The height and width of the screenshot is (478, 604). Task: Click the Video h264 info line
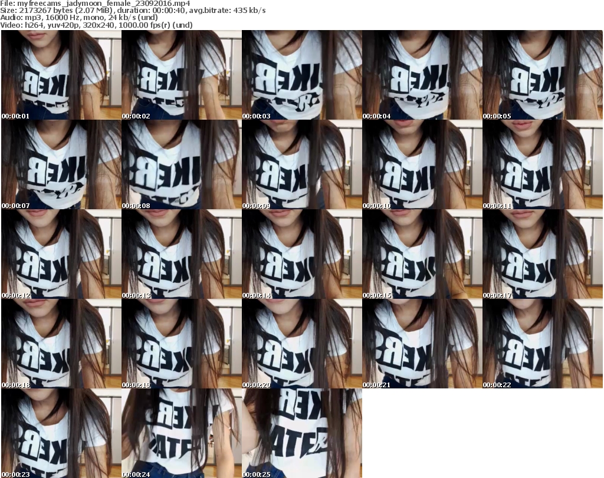pyautogui.click(x=96, y=25)
